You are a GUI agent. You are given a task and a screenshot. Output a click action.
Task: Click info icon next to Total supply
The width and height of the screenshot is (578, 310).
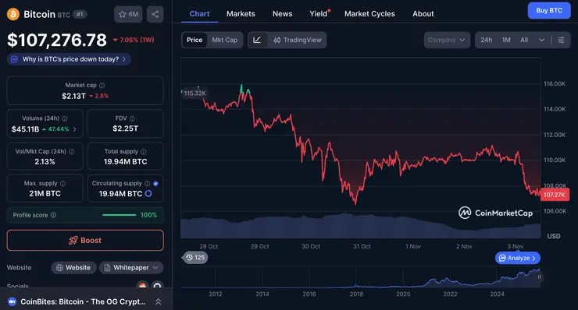coord(144,152)
